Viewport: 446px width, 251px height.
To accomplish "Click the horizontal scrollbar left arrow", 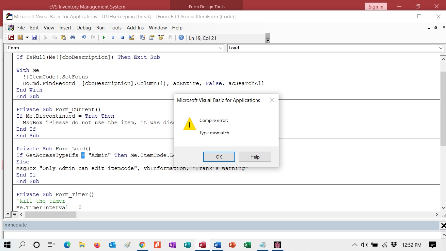I will pos(21,214).
